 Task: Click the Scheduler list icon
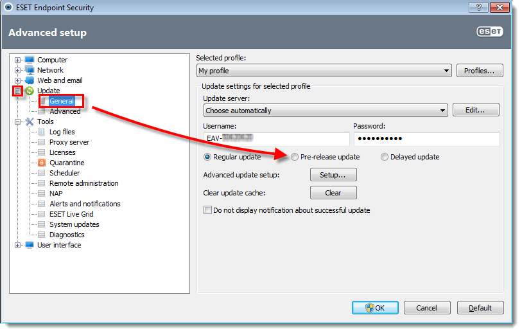(42, 174)
